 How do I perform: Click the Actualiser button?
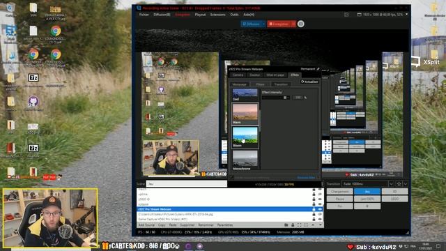click(x=309, y=82)
